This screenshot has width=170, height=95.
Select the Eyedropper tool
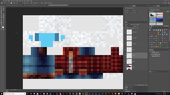[3, 10]
